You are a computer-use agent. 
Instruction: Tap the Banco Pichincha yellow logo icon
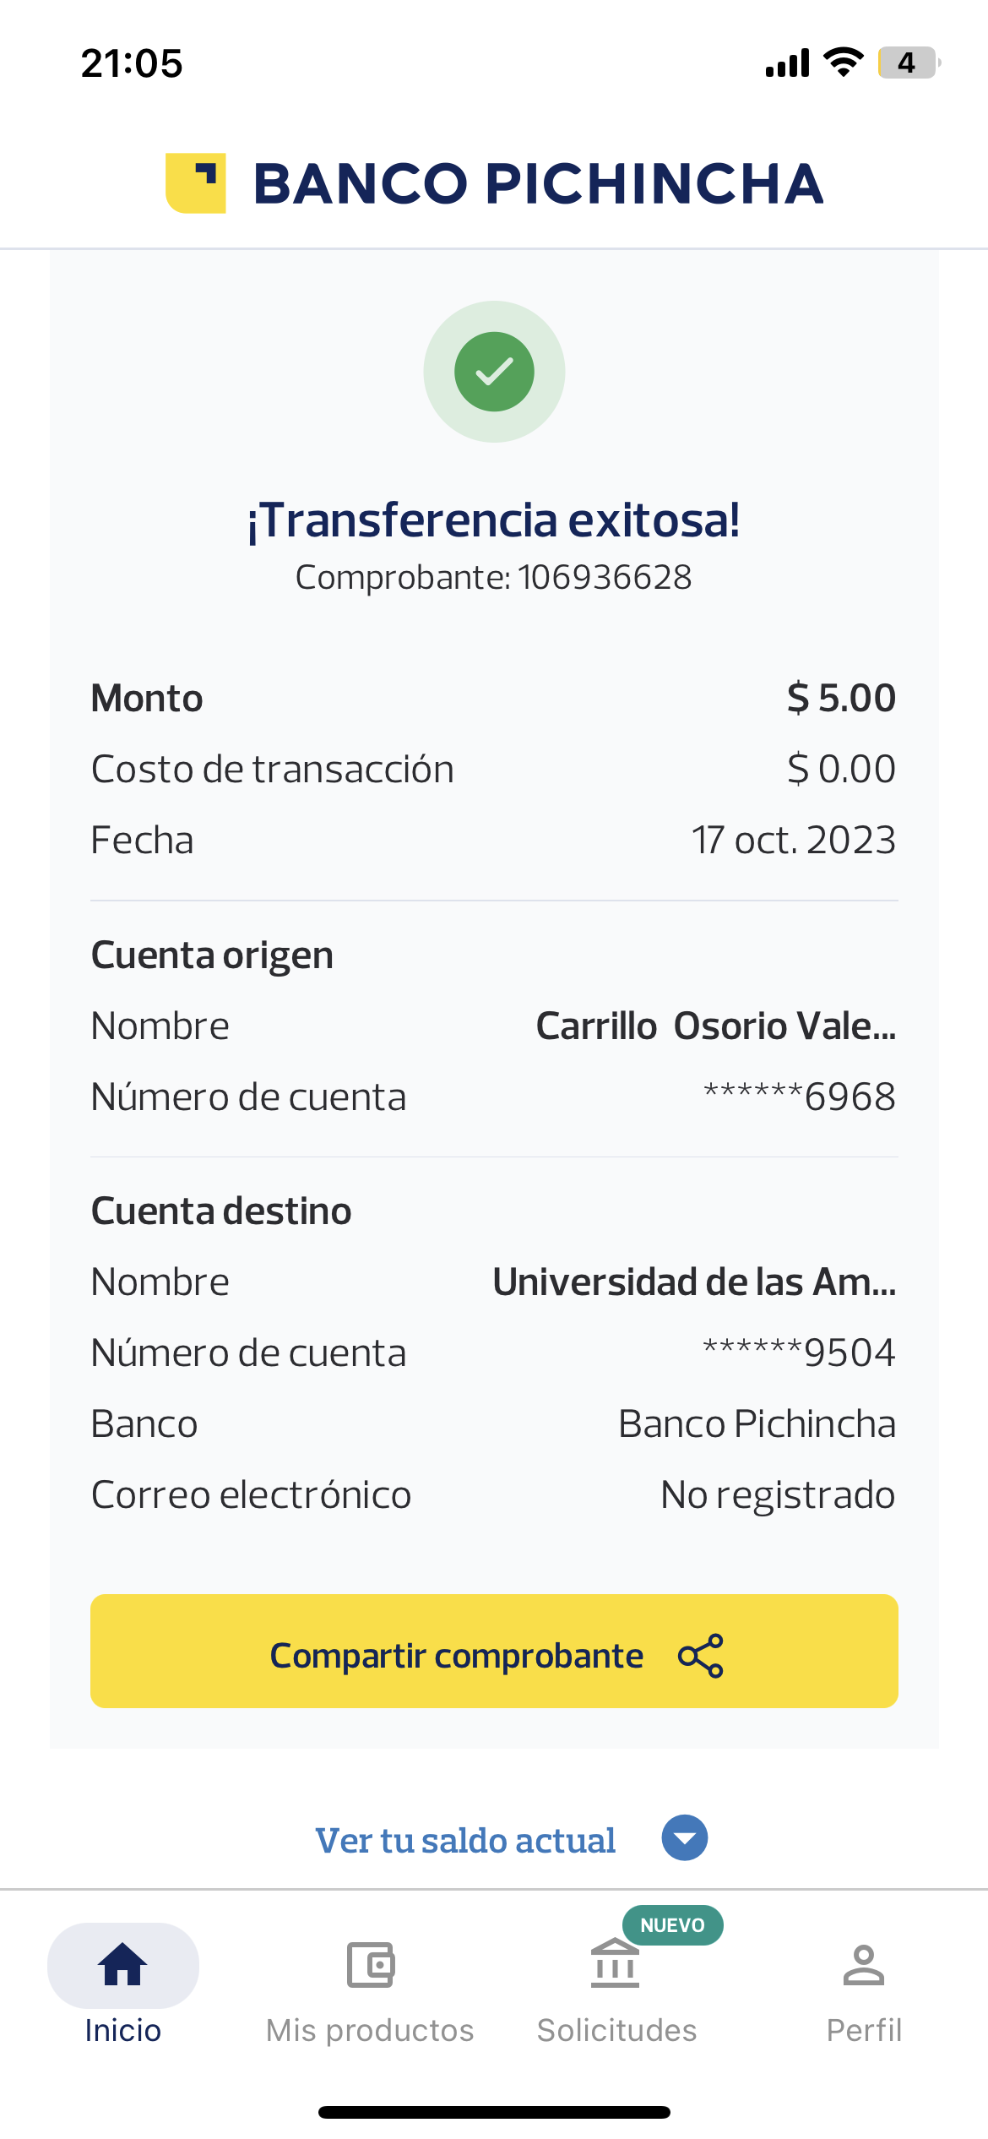pyautogui.click(x=196, y=183)
